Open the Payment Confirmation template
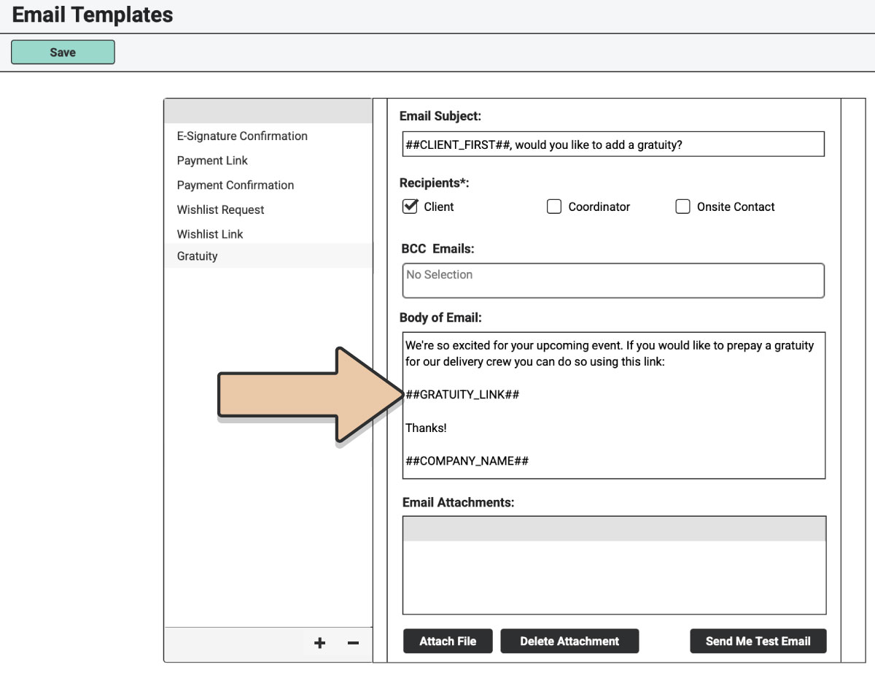 (235, 185)
